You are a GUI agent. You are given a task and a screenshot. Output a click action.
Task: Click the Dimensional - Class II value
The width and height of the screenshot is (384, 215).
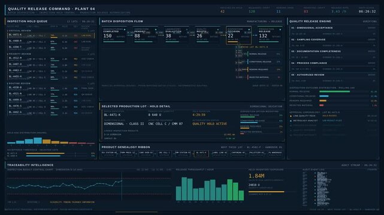pyautogui.click(x=124, y=124)
